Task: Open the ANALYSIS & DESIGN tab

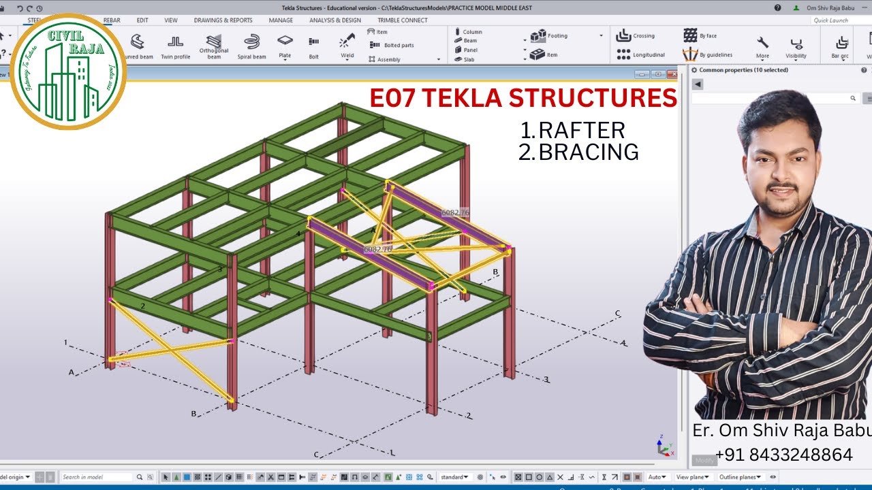Action: [x=335, y=20]
